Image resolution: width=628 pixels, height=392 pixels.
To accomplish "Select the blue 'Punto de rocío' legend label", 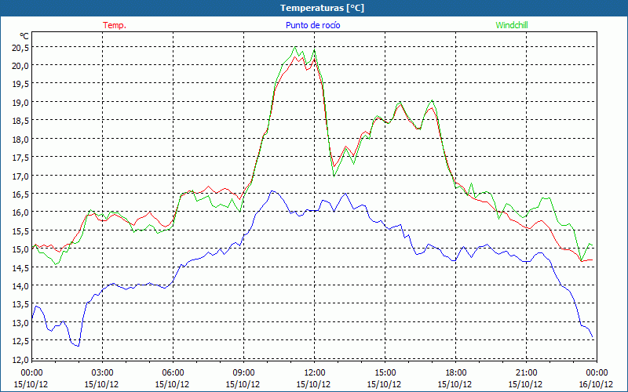I will pyautogui.click(x=312, y=25).
